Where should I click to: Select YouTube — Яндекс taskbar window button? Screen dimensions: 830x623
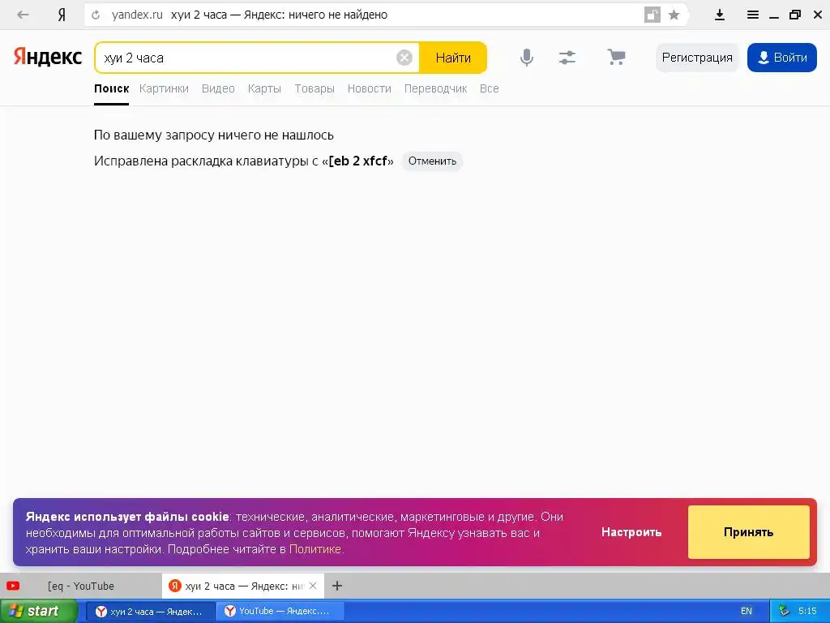pos(280,612)
